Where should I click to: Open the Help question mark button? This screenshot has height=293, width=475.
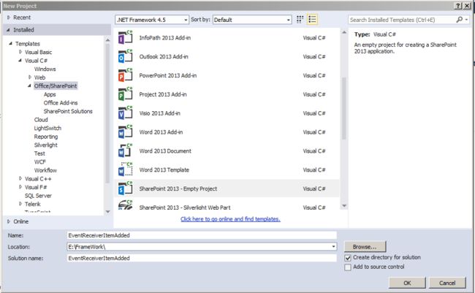(x=458, y=6)
